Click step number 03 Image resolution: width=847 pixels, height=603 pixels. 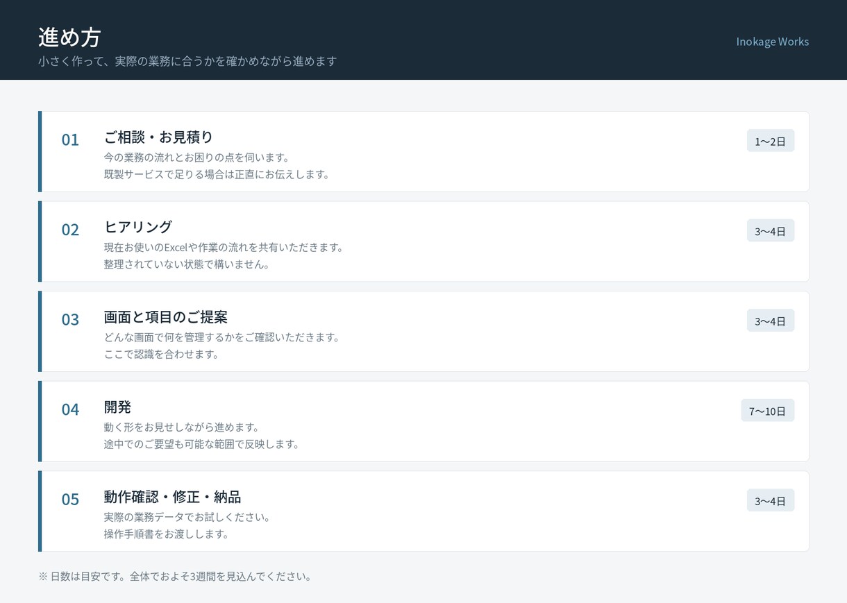tap(70, 319)
